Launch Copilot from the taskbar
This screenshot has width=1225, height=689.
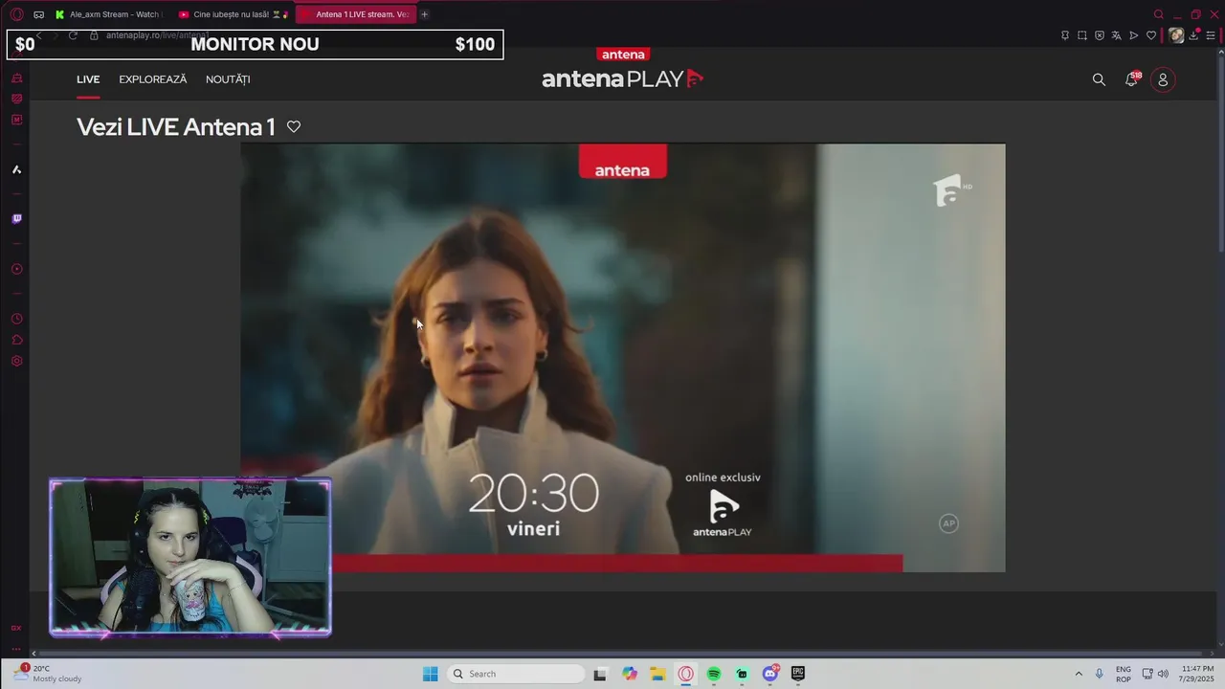629,674
